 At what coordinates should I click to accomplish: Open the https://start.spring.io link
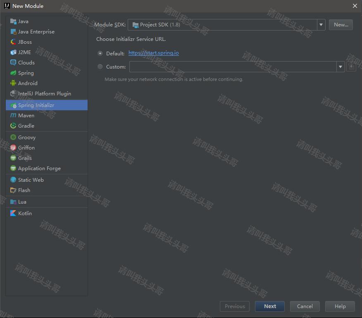[154, 53]
